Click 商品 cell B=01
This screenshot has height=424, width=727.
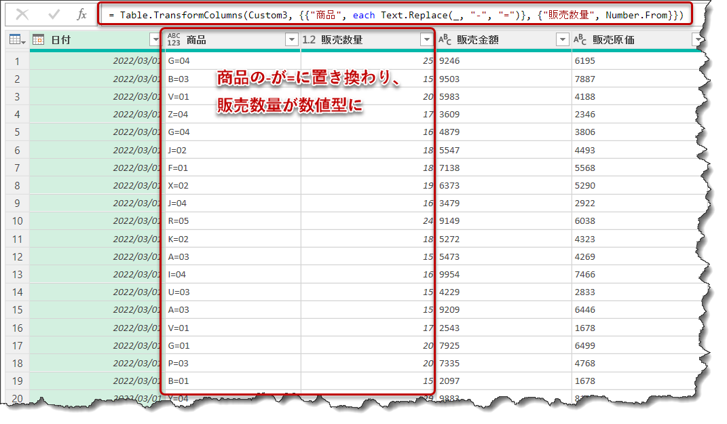point(233,381)
